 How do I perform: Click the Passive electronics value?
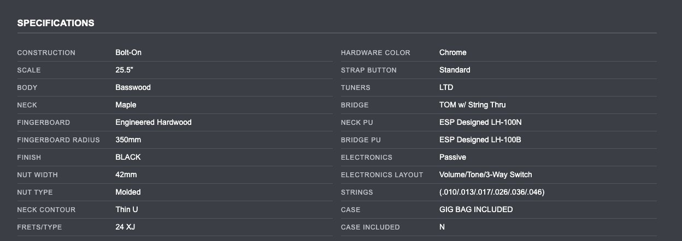coord(452,158)
